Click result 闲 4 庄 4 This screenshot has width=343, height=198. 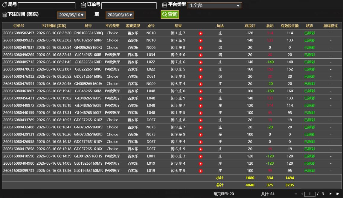178,142
